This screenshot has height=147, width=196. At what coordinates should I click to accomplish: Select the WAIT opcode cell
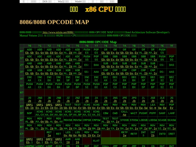[134, 113]
